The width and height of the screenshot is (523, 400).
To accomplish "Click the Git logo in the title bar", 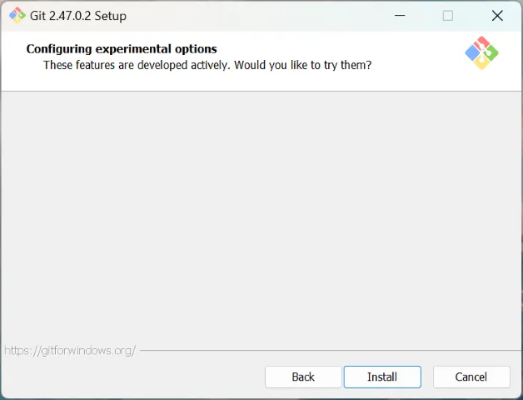I will coord(17,15).
